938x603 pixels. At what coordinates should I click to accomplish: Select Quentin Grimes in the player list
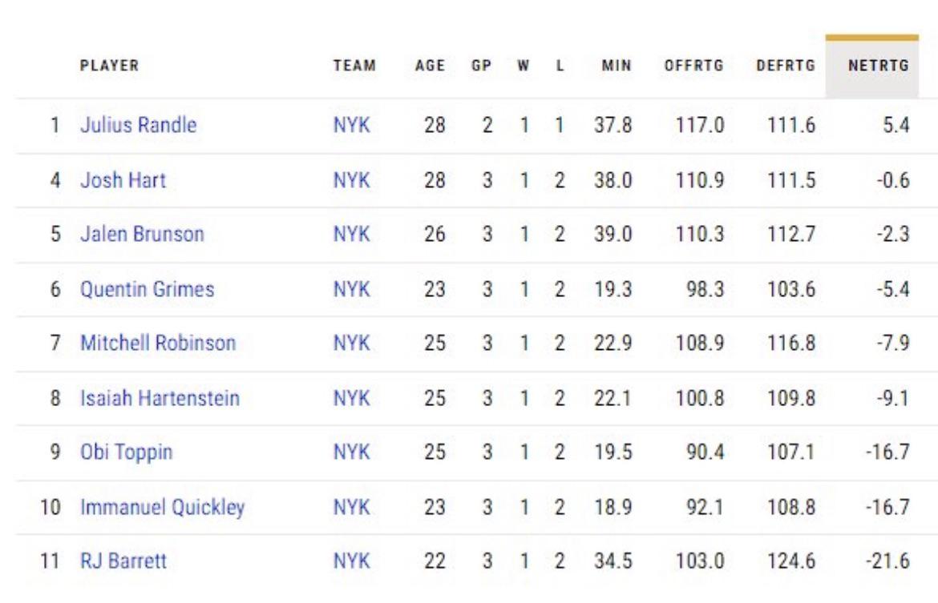(x=147, y=289)
